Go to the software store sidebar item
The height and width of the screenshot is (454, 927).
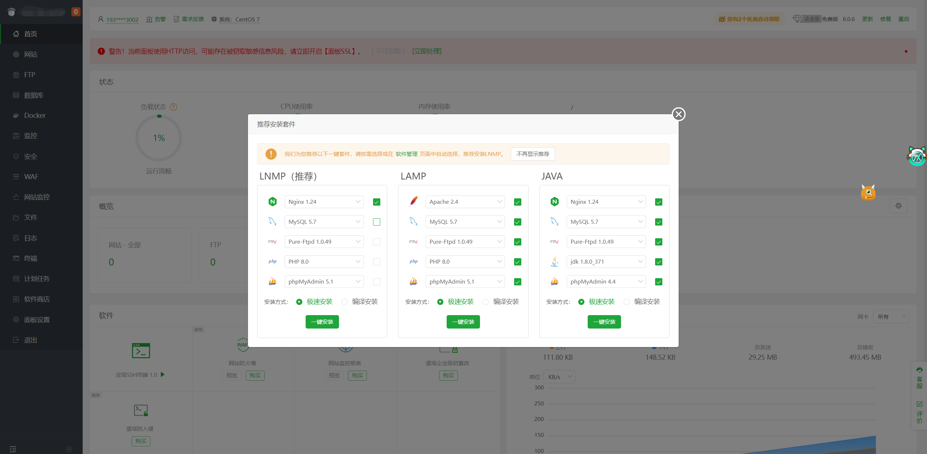[37, 299]
